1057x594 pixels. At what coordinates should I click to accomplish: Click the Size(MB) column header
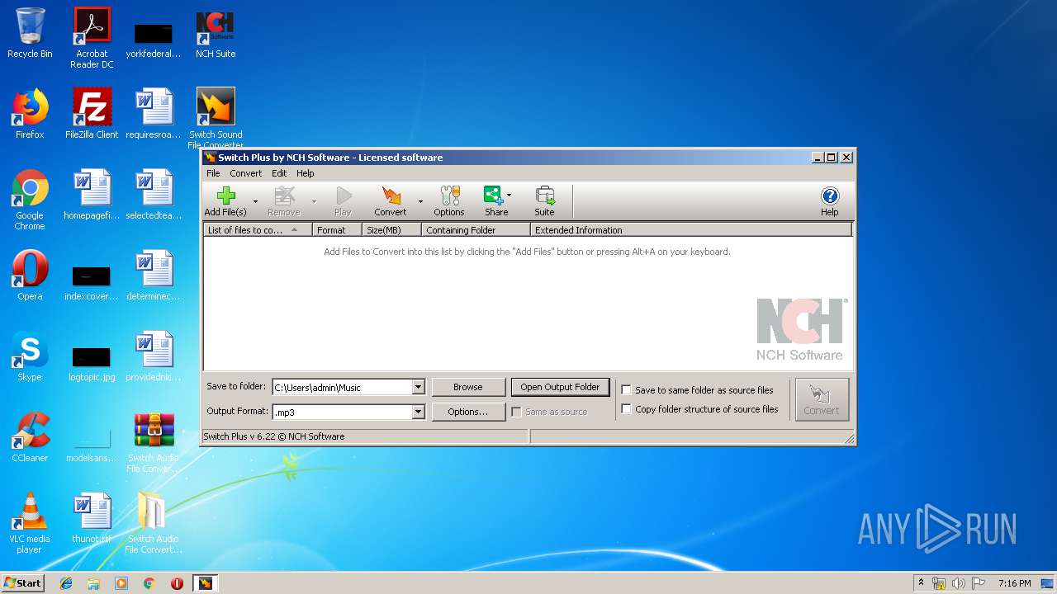391,230
